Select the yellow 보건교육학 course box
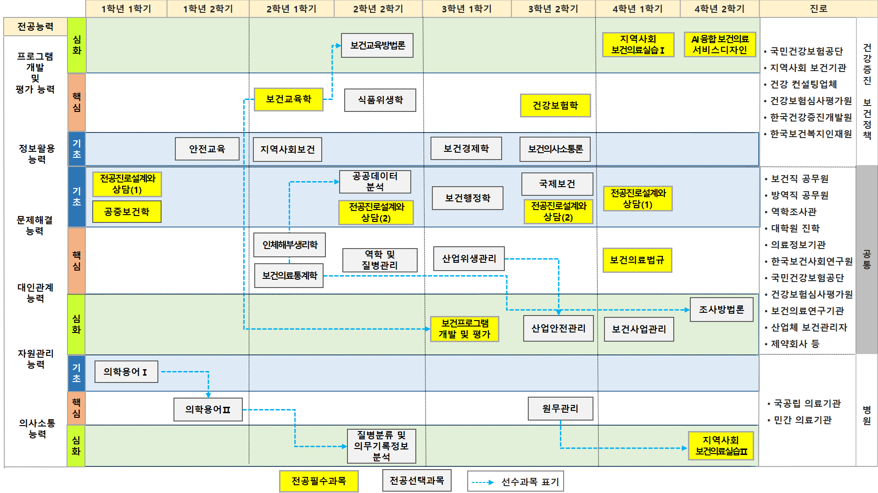Screen dimensions: 878x493 (288, 99)
